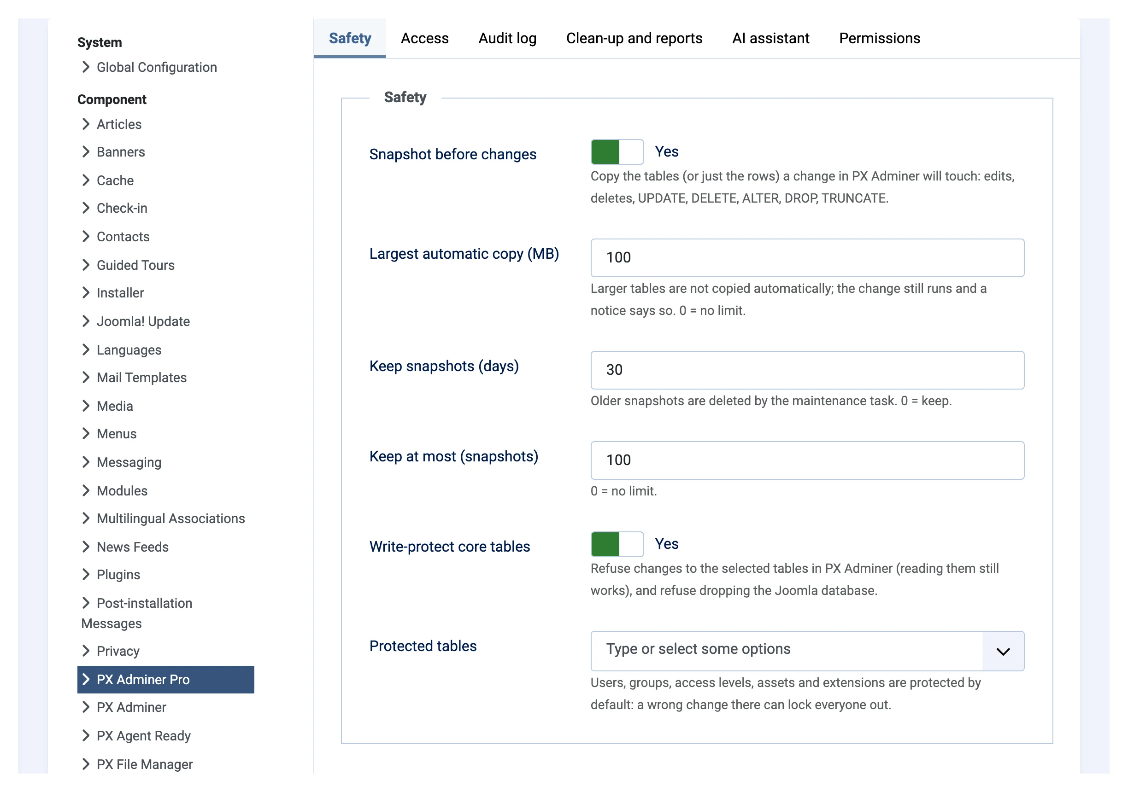Toggle the Snapshot before changes switch
Image resolution: width=1128 pixels, height=792 pixels.
tap(617, 151)
